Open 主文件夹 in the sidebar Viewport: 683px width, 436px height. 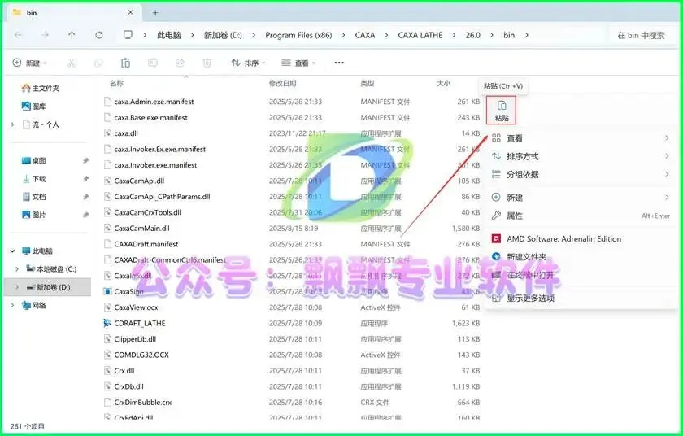(40, 88)
